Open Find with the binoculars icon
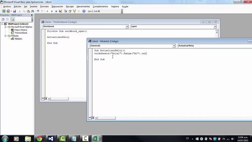Viewport: 252px width, 142px height. (33, 11)
